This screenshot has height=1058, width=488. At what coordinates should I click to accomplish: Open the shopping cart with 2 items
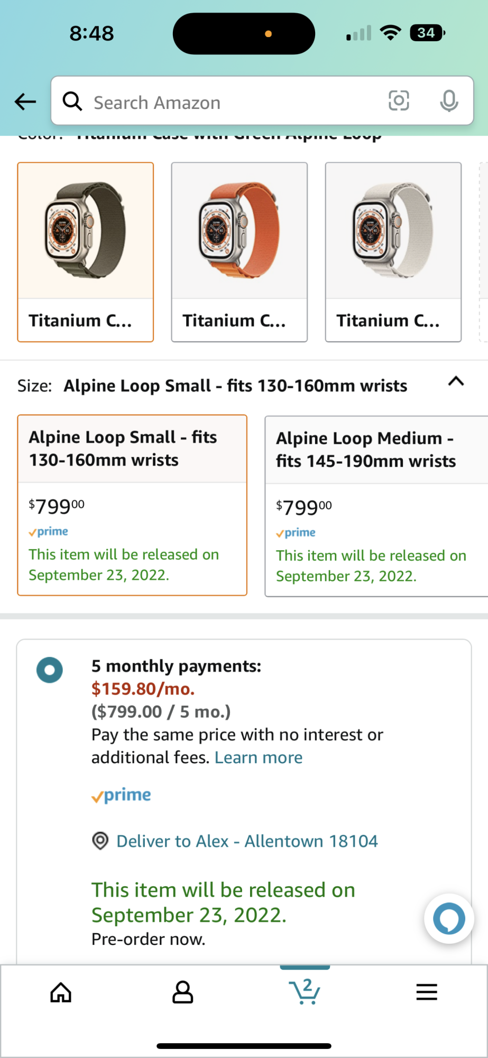click(305, 991)
